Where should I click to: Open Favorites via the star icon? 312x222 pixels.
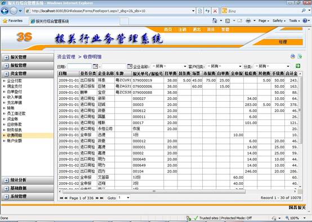5,21
